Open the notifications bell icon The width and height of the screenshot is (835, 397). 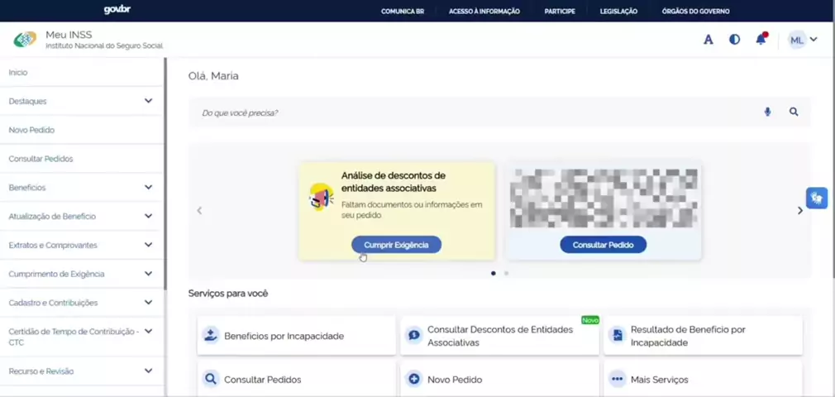pos(761,39)
